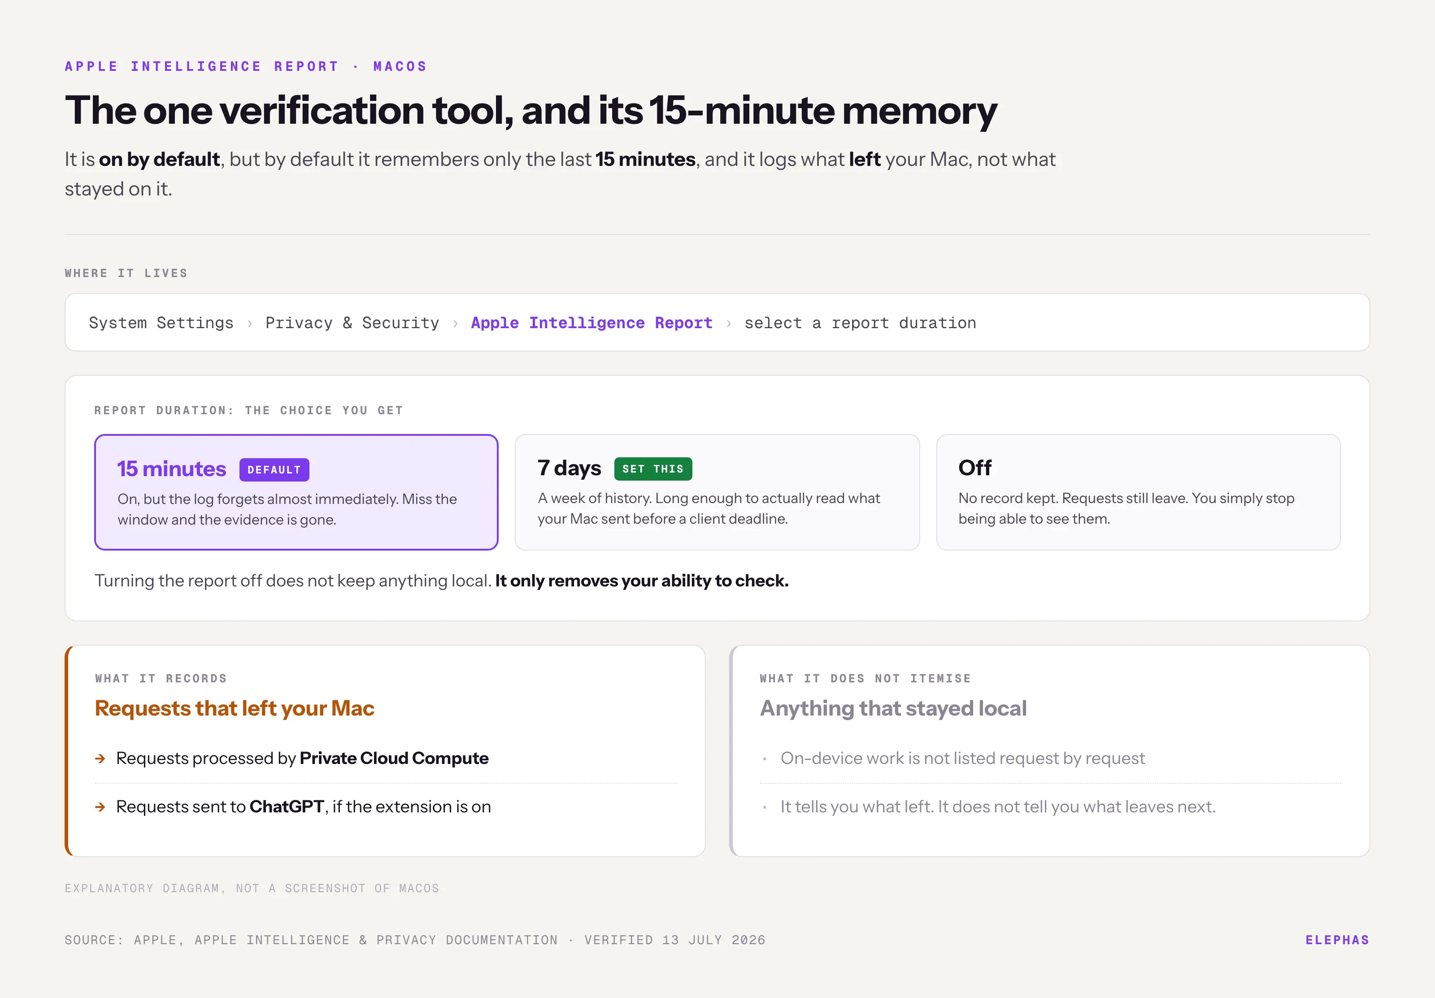Viewport: 1435px width, 998px height.
Task: Click chevron after System Settings in breadcrumb
Action: tap(249, 324)
